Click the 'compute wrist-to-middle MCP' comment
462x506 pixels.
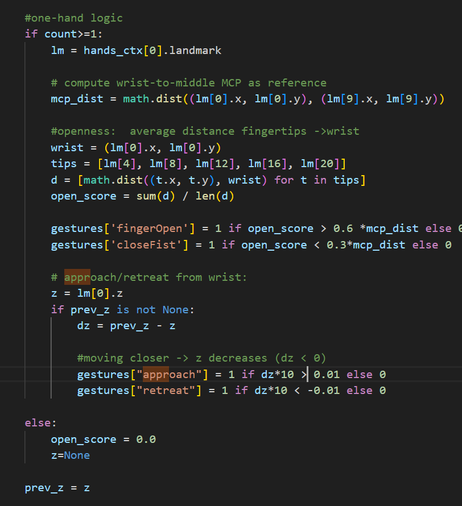[189, 83]
